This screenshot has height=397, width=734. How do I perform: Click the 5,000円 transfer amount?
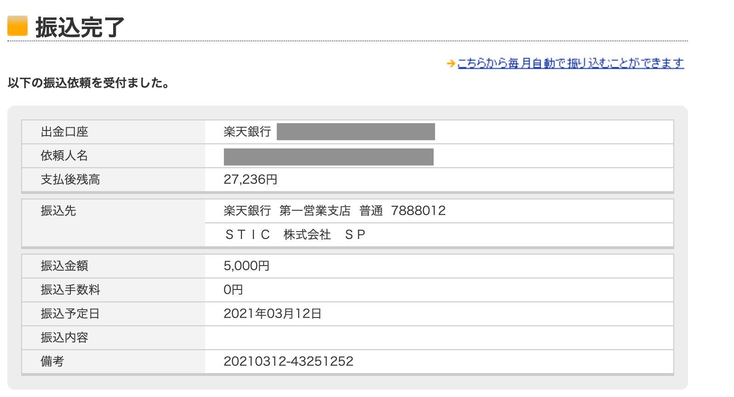(x=247, y=266)
